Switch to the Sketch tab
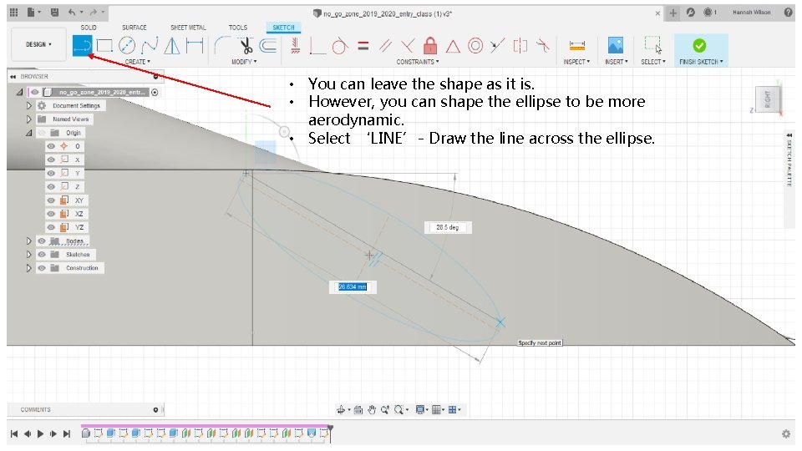Viewport: 802px width, 451px height. 283,28
